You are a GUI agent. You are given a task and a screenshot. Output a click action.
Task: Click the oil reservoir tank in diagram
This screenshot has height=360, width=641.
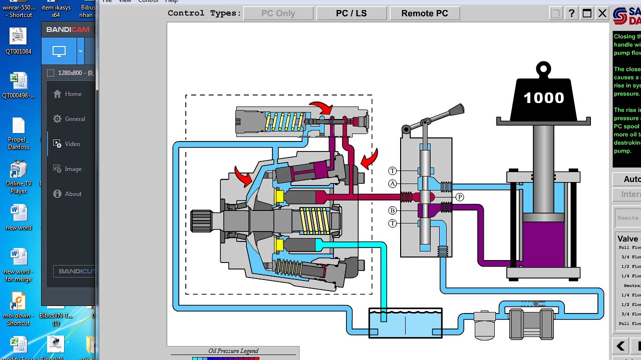(406, 323)
